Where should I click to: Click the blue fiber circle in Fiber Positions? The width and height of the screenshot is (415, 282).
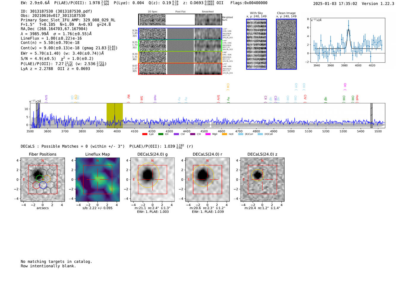click(x=43, y=185)
